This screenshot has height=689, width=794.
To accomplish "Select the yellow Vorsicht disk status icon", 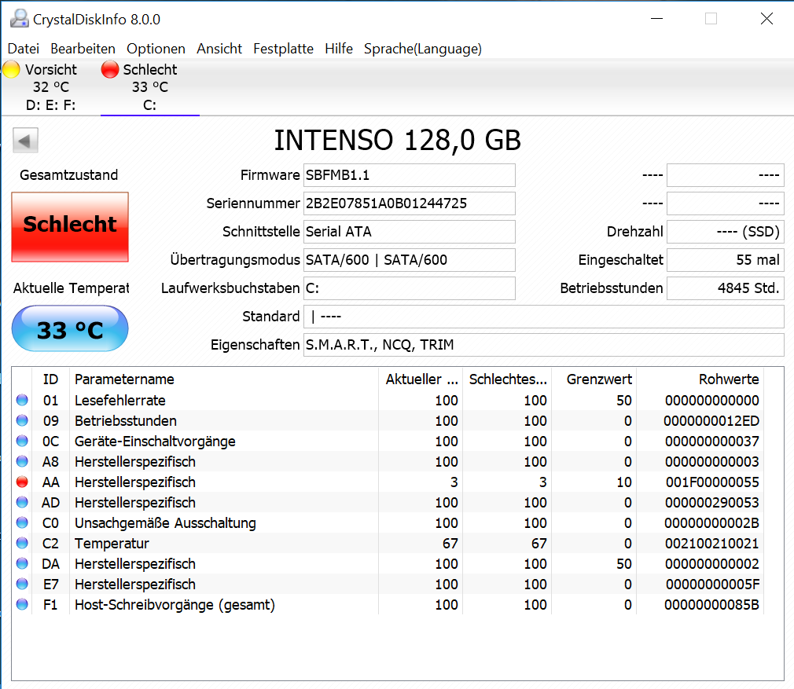I will click(12, 69).
